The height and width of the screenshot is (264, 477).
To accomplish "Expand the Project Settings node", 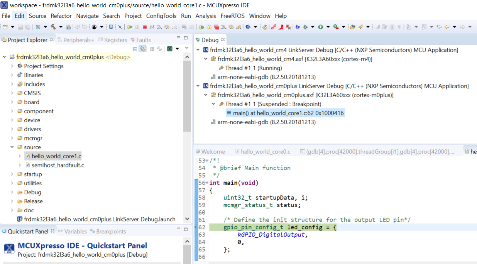I will [12, 66].
